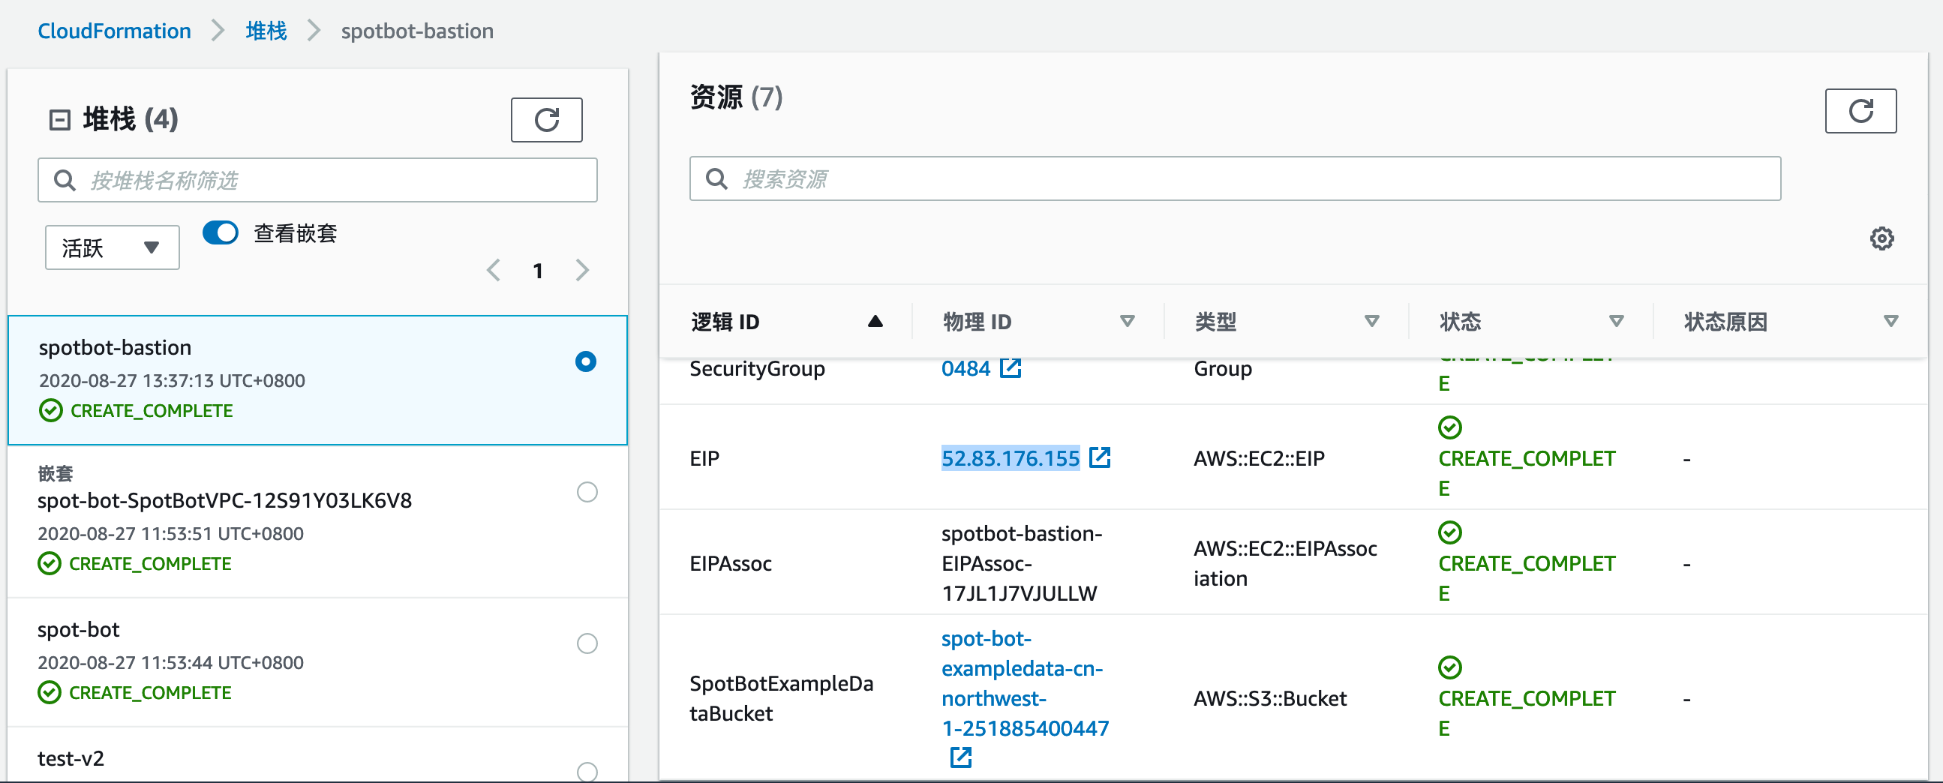The image size is (1943, 783).
Task: Open the 状态原因 column filter arrow
Action: point(1891,321)
